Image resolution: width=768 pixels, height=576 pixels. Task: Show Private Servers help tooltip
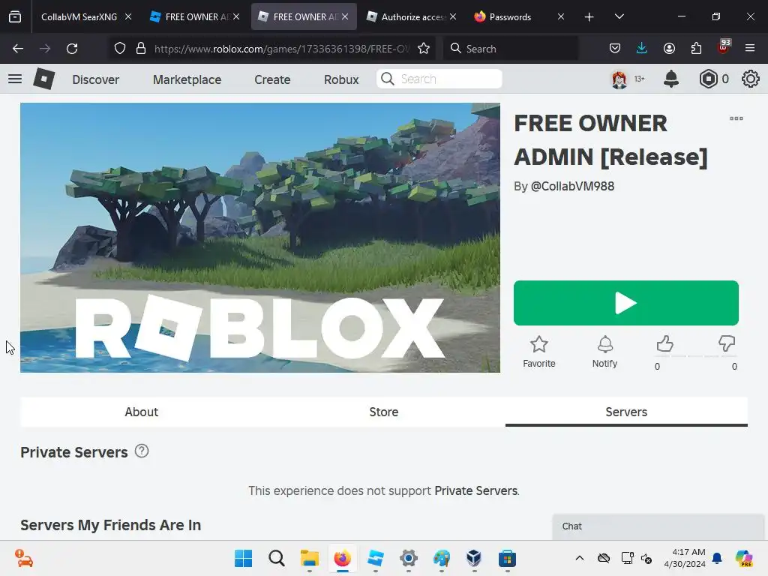click(x=142, y=451)
